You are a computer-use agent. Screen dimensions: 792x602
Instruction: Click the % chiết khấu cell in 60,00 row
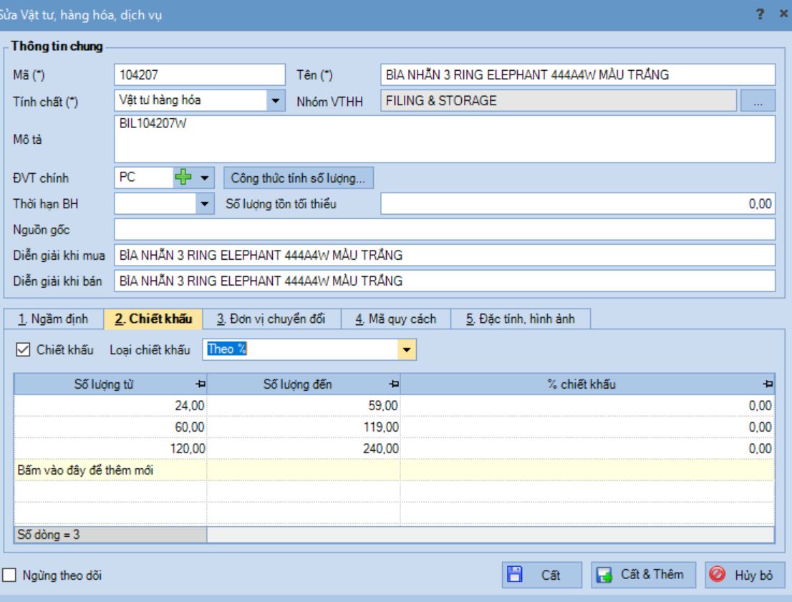587,427
